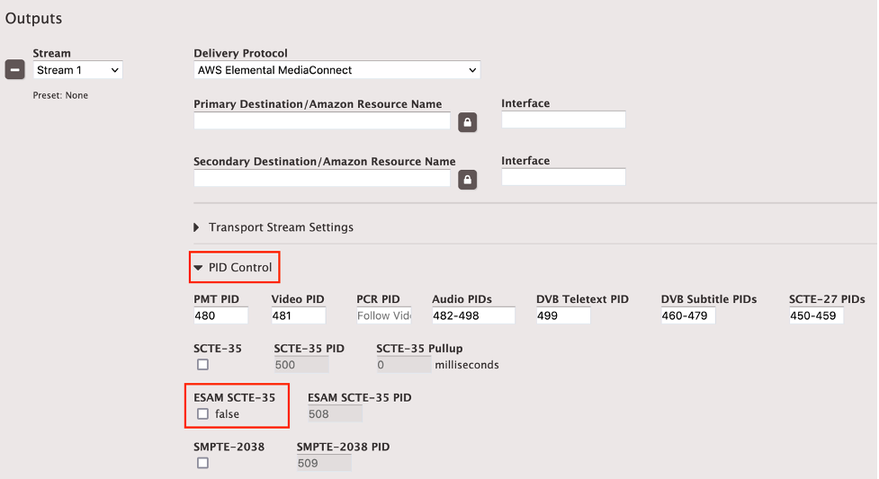Click the lock icon beside Secondary Destination
The image size is (879, 479).
[x=467, y=180]
